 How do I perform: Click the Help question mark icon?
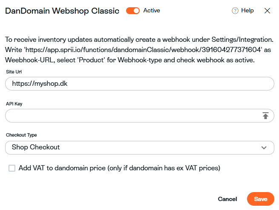pos(235,11)
